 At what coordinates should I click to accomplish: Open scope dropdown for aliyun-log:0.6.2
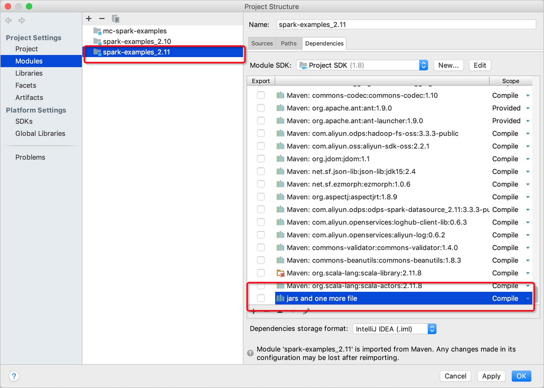click(x=528, y=235)
